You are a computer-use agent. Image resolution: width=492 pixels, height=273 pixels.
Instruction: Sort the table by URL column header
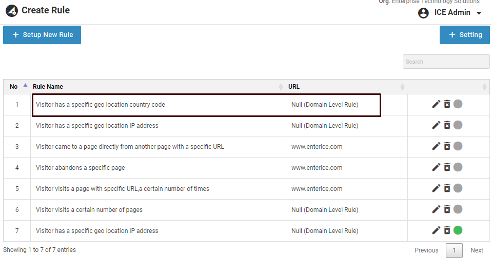click(294, 87)
